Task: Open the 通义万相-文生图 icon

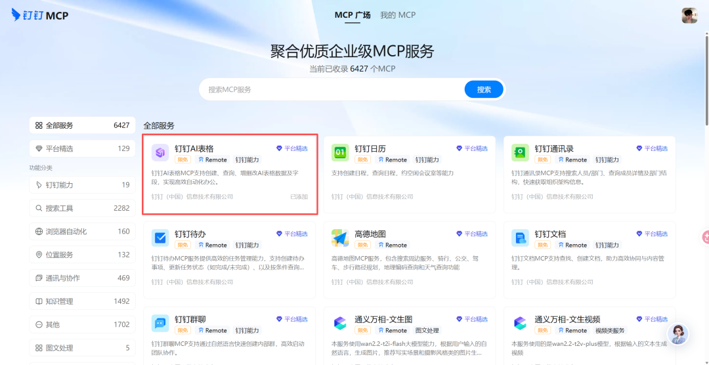Action: (340, 324)
